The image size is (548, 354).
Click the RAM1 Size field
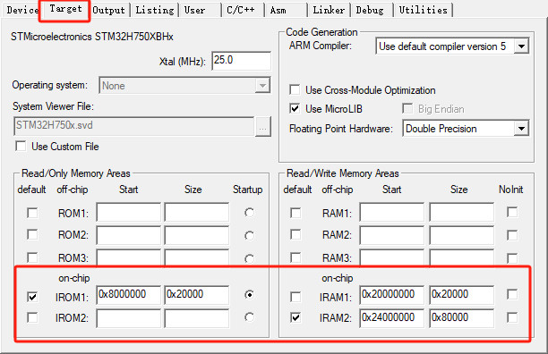point(462,212)
